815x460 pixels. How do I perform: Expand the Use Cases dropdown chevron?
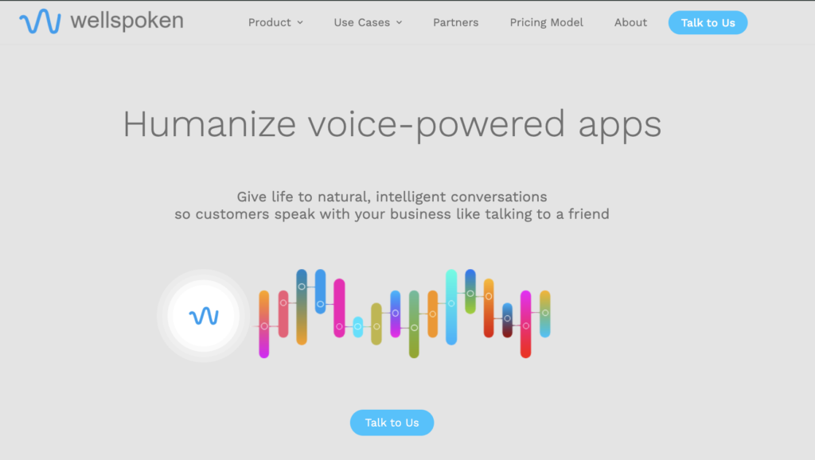[x=400, y=23]
